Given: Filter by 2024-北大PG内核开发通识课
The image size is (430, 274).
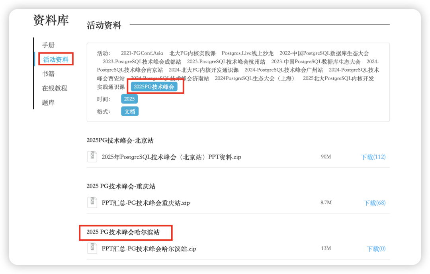Looking at the screenshot, I should click(x=204, y=70).
